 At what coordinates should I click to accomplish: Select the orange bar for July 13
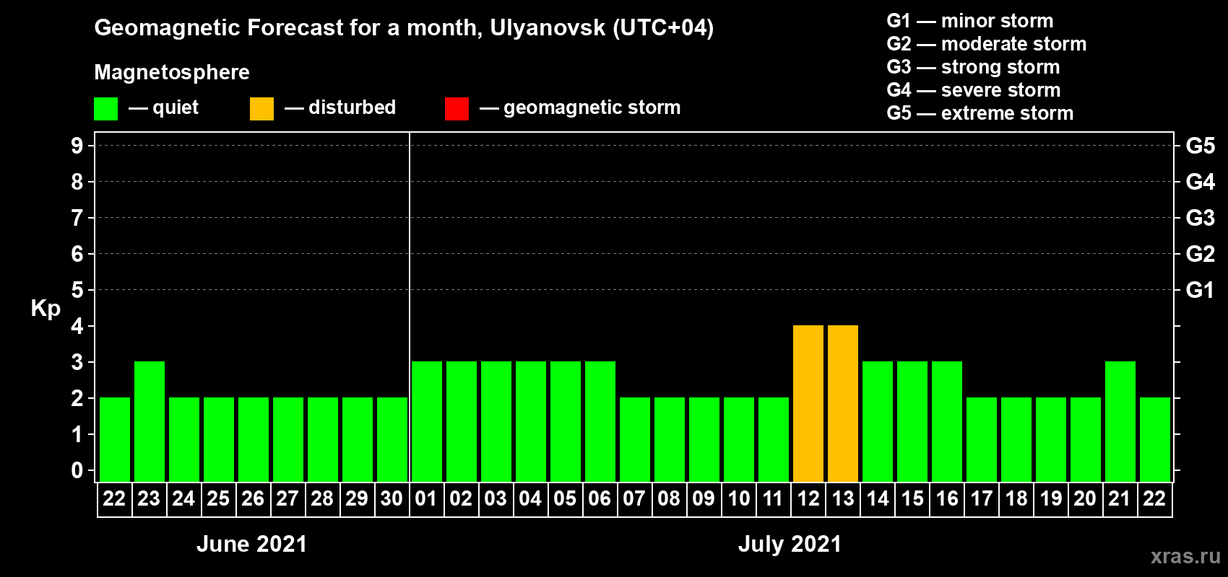click(x=843, y=403)
